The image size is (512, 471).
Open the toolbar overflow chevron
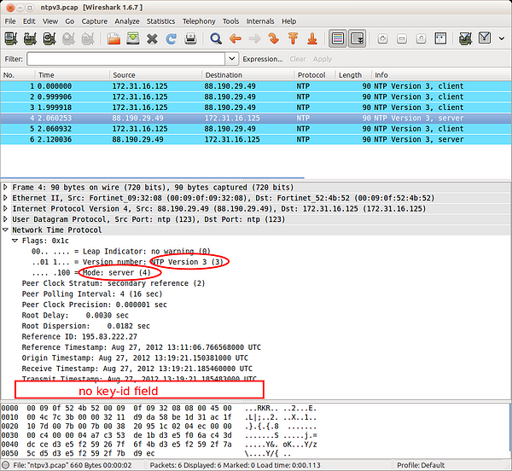502,38
